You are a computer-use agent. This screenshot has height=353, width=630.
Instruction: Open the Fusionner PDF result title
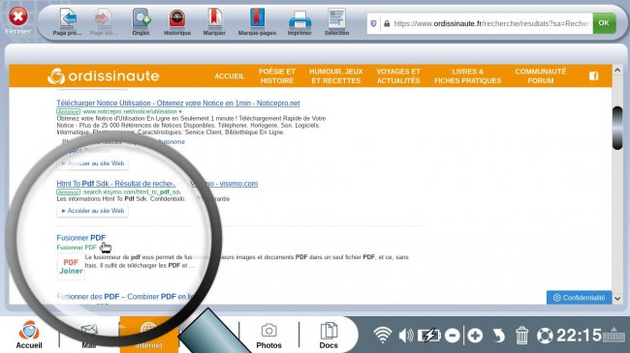coord(81,238)
